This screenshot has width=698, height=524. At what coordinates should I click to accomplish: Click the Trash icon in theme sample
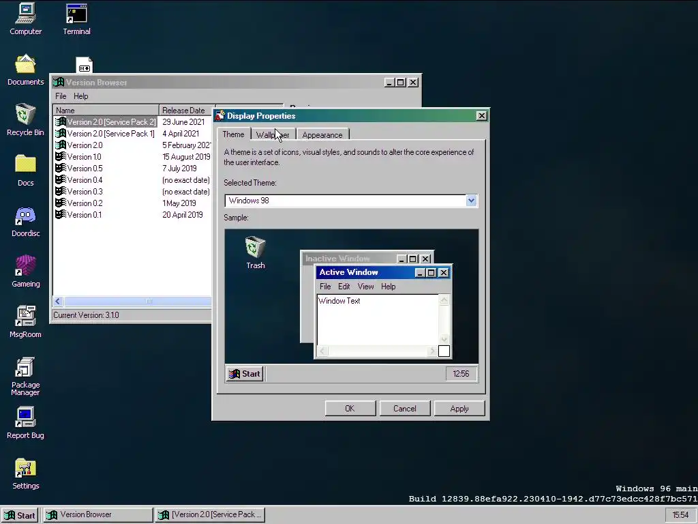(x=256, y=252)
